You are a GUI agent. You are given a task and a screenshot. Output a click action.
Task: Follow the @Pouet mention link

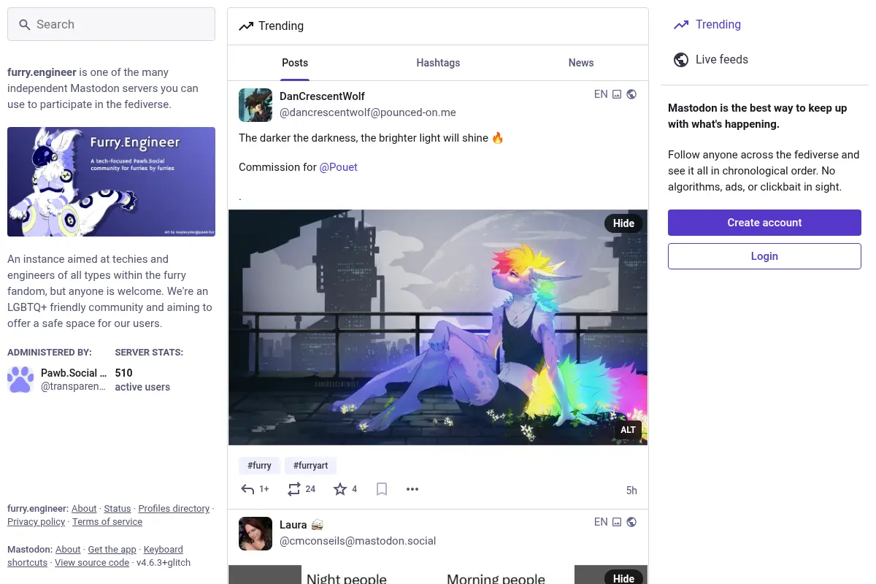(339, 167)
